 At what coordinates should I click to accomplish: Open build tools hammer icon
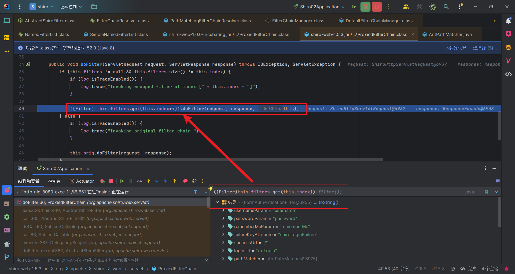coord(419,7)
